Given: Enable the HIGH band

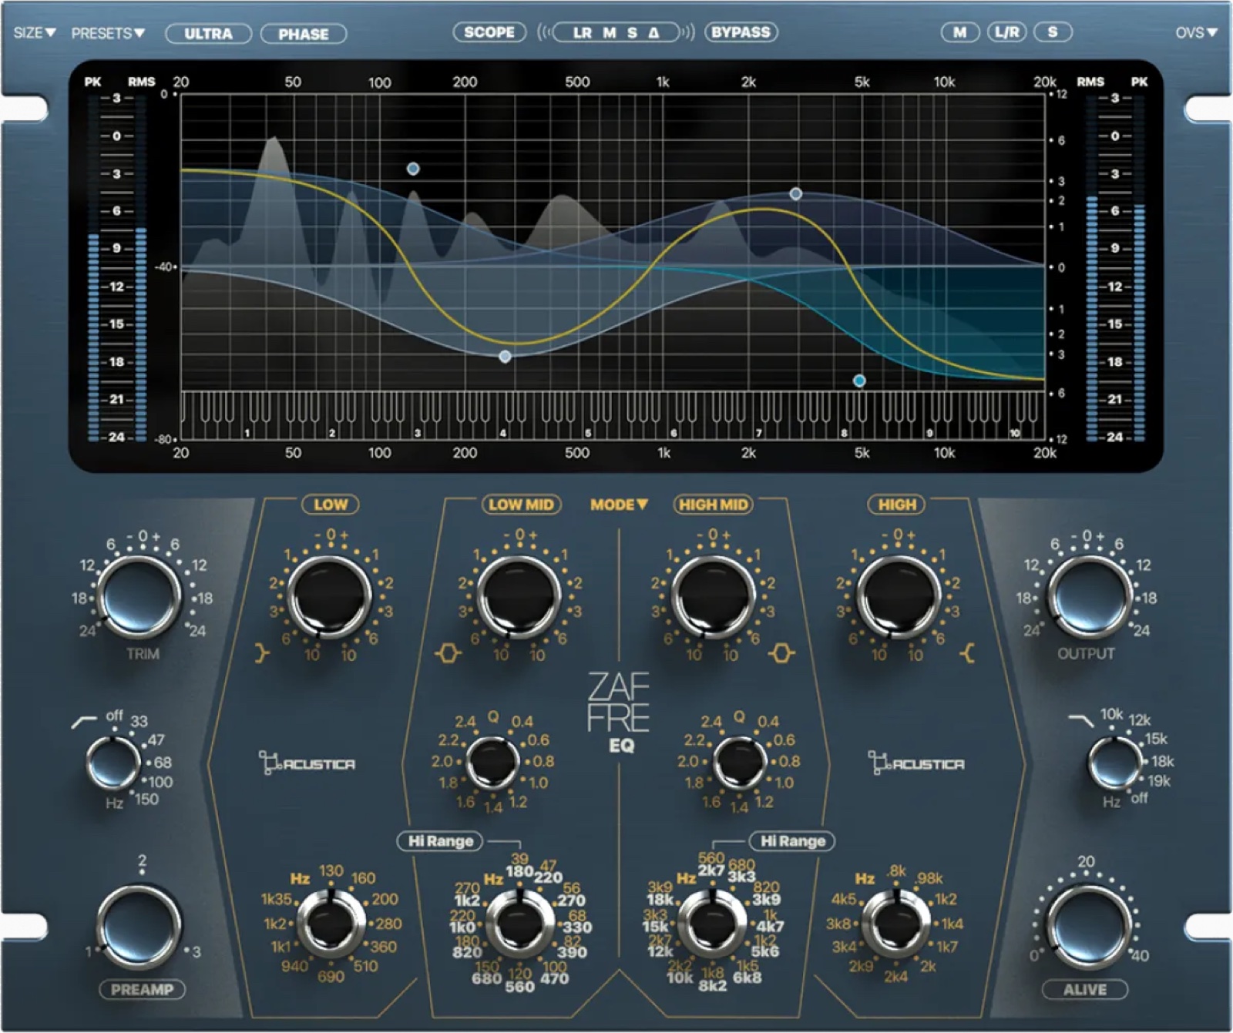Looking at the screenshot, I should pos(897,505).
